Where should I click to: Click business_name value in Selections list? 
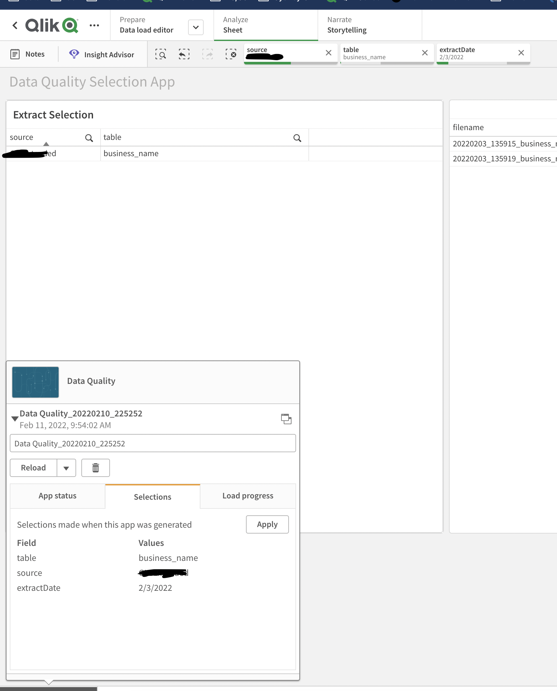point(168,558)
